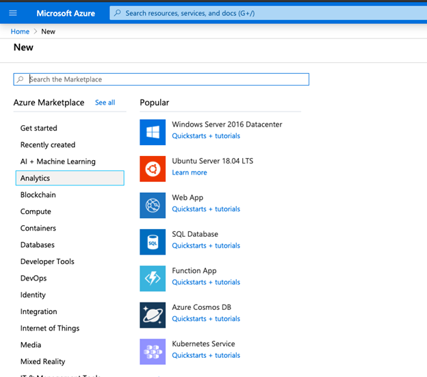Click Microsoft Azure brand title
Viewport: 427px width, 377px height.
coord(66,13)
